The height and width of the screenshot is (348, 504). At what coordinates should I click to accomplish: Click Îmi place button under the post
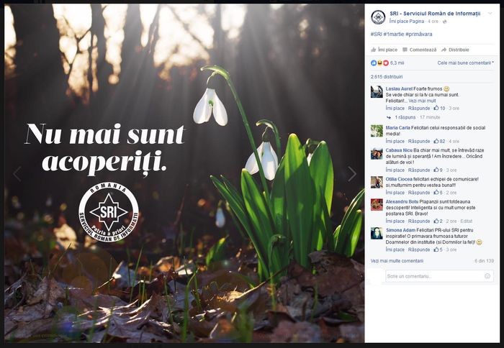tap(384, 50)
